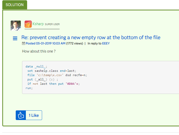Click the thumbs-up Like icon
The image size is (179, 135).
pos(21,115)
